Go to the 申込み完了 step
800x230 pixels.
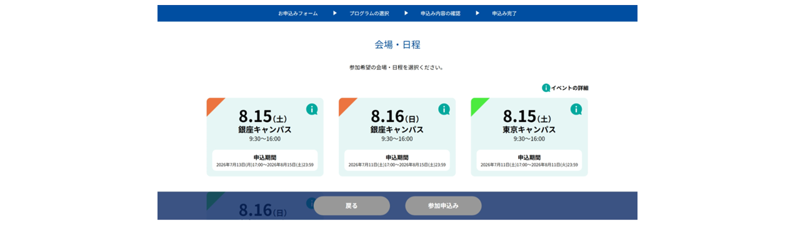(x=504, y=13)
